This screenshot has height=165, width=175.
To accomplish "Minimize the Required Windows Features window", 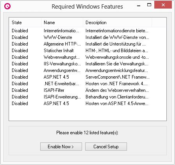I will [139, 6].
